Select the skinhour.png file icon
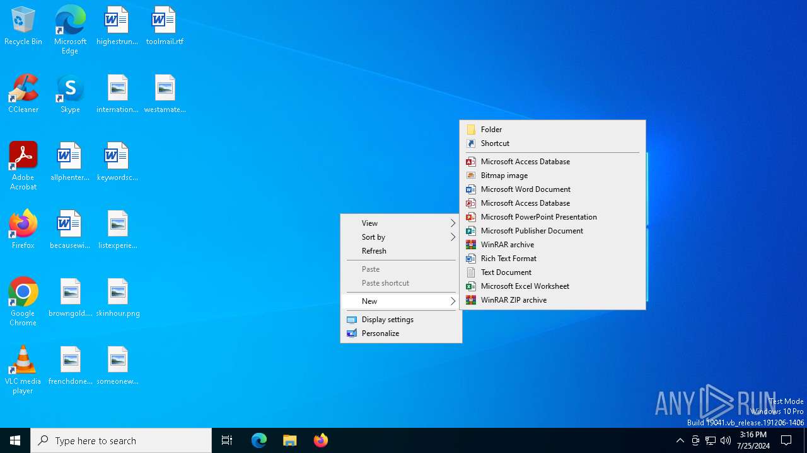Viewport: 807px width, 453px height. (x=117, y=298)
